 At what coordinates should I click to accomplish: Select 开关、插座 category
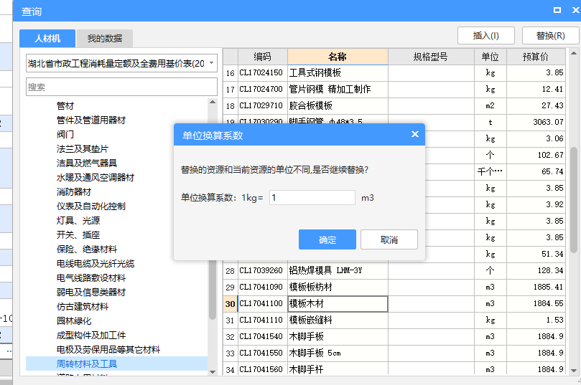click(78, 235)
